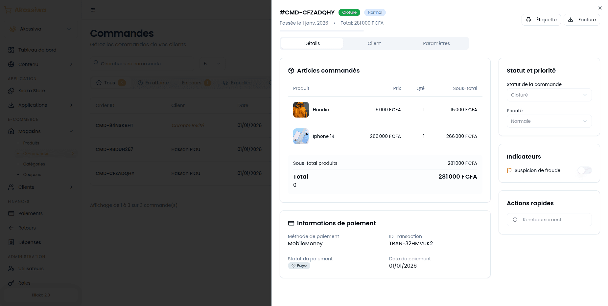Click the Remboursement button
Viewport: 608px width, 306px height.
click(x=549, y=220)
